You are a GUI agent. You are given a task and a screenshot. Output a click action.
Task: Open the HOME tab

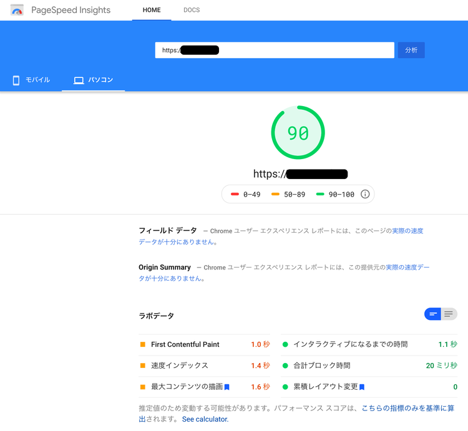[152, 10]
